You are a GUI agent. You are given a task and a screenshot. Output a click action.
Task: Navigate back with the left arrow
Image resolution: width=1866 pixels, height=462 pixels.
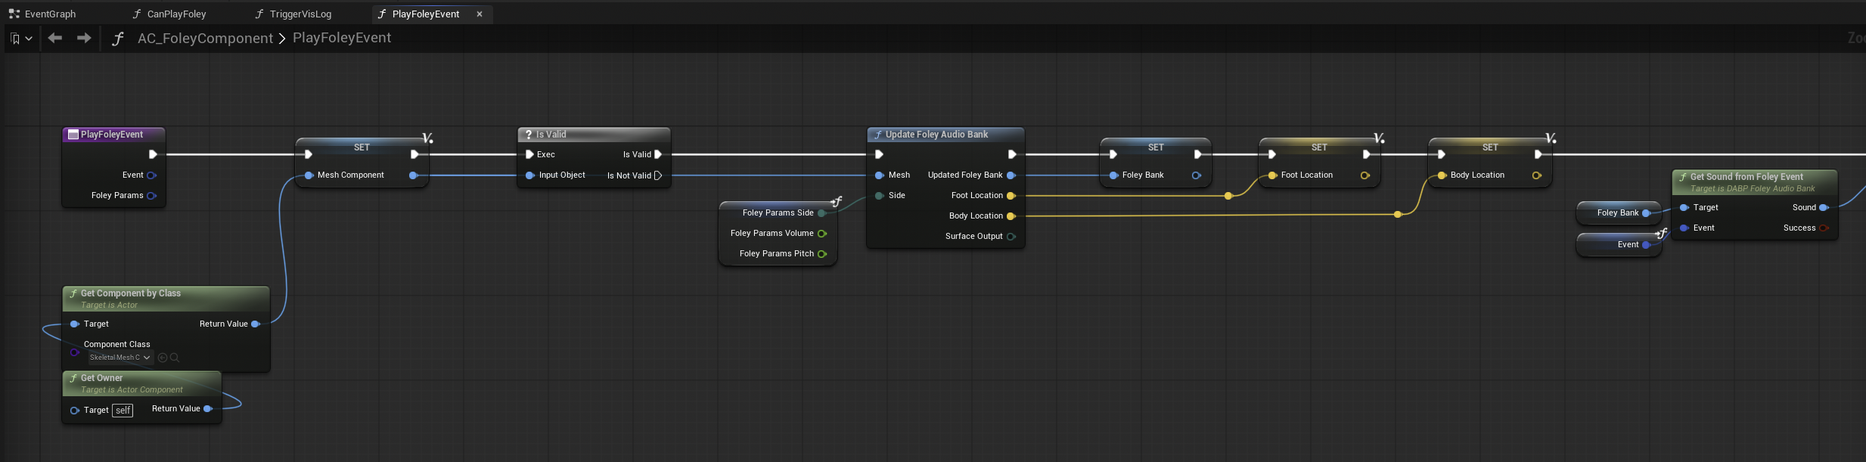point(55,38)
